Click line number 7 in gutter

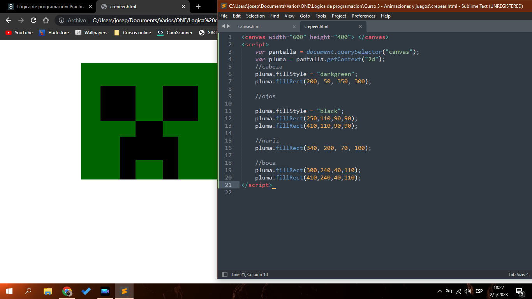pos(230,81)
